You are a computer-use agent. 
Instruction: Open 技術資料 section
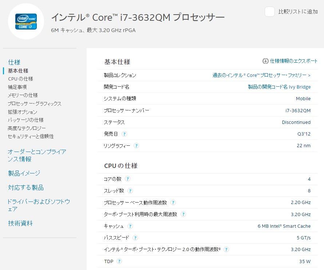point(20,223)
